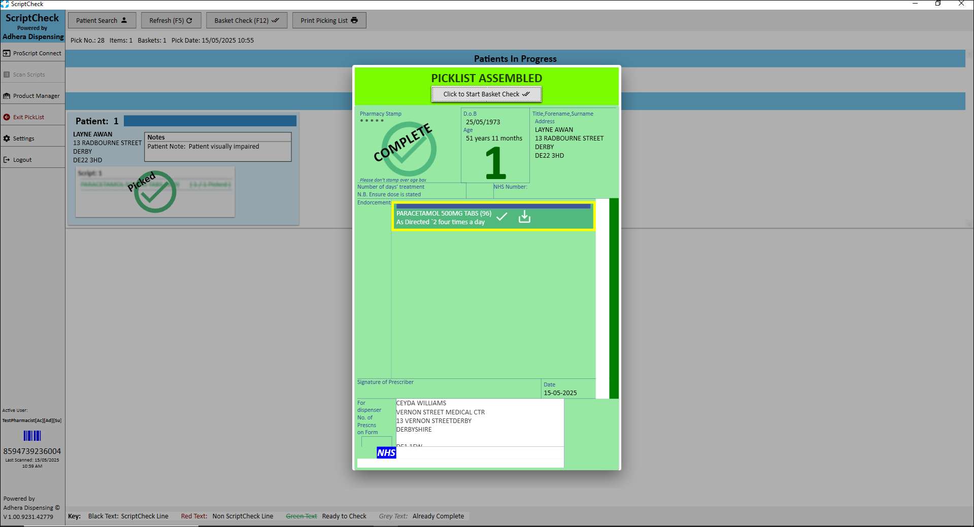Viewport: 974px width, 527px height.
Task: Refresh the pick list with F5 button
Action: [171, 20]
